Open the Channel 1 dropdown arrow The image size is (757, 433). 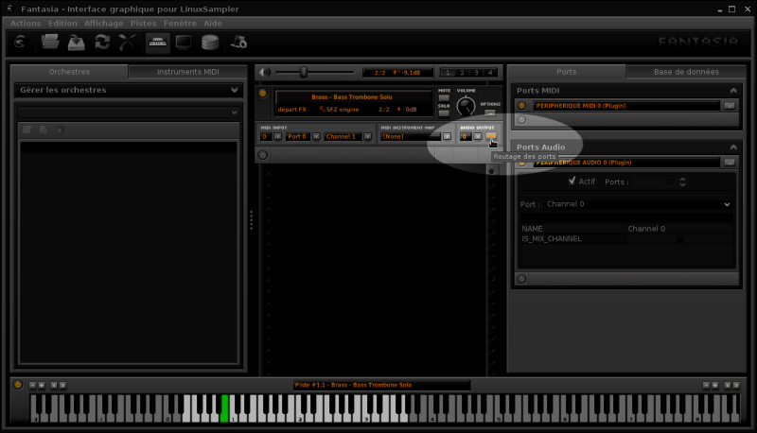point(367,136)
